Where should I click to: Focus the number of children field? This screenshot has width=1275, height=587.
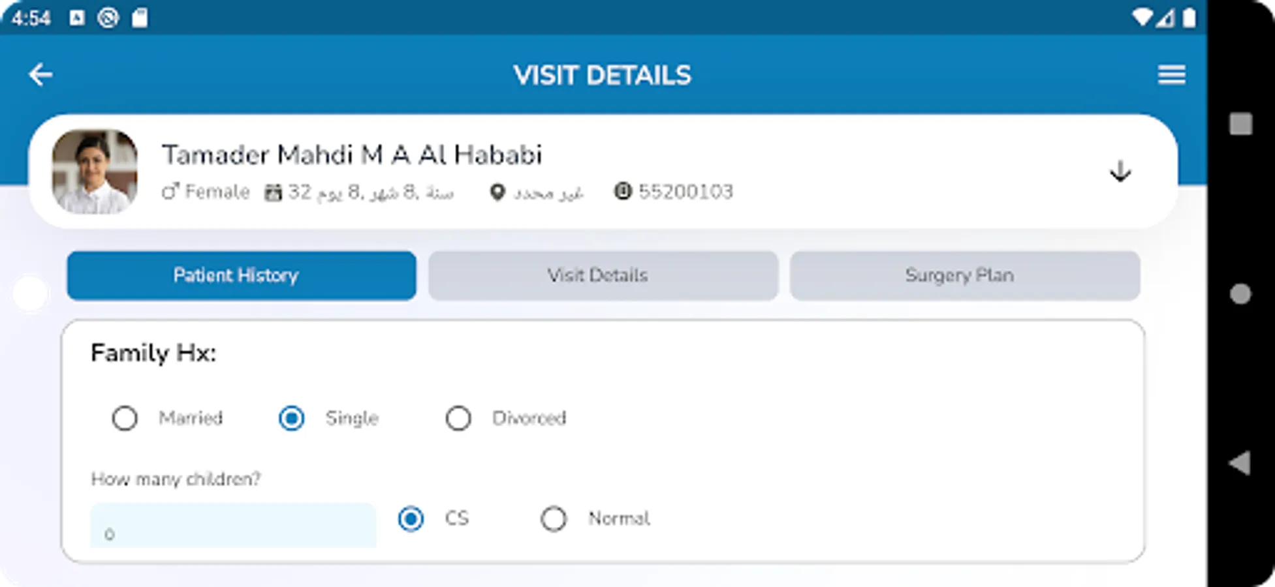click(x=233, y=526)
